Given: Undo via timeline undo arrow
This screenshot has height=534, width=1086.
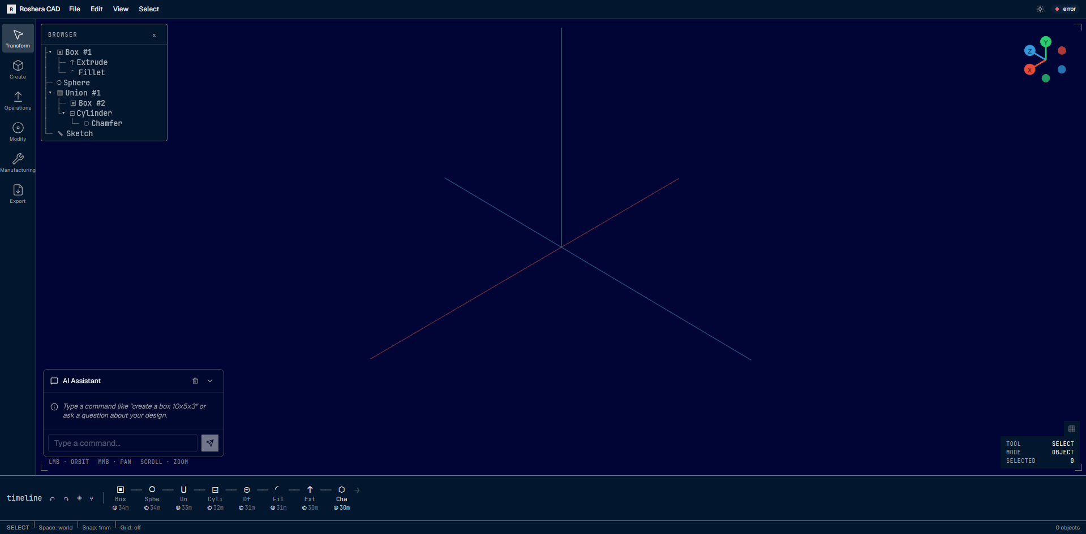Looking at the screenshot, I should [x=53, y=498].
